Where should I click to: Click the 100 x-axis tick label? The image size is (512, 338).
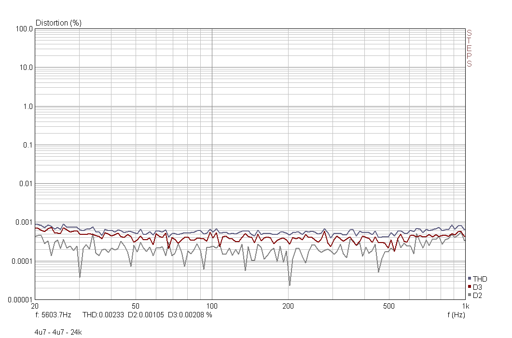[x=212, y=306]
